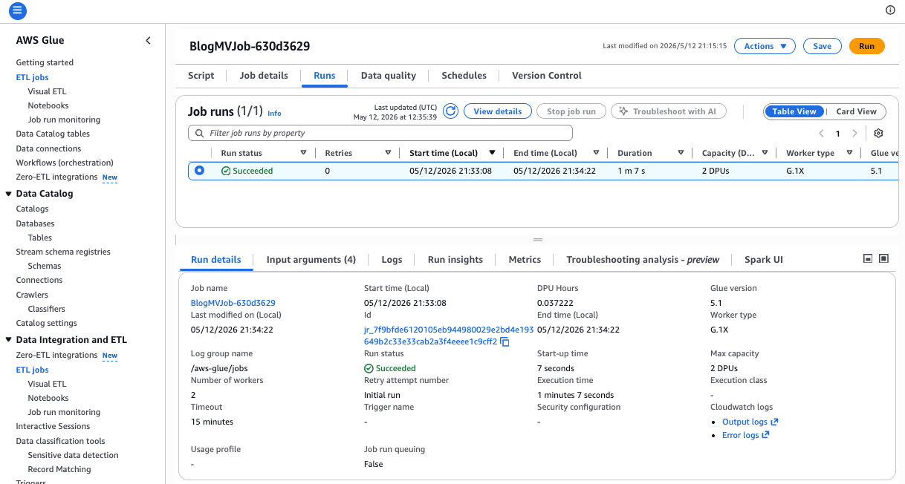Open Classifiers in sidebar

point(46,309)
